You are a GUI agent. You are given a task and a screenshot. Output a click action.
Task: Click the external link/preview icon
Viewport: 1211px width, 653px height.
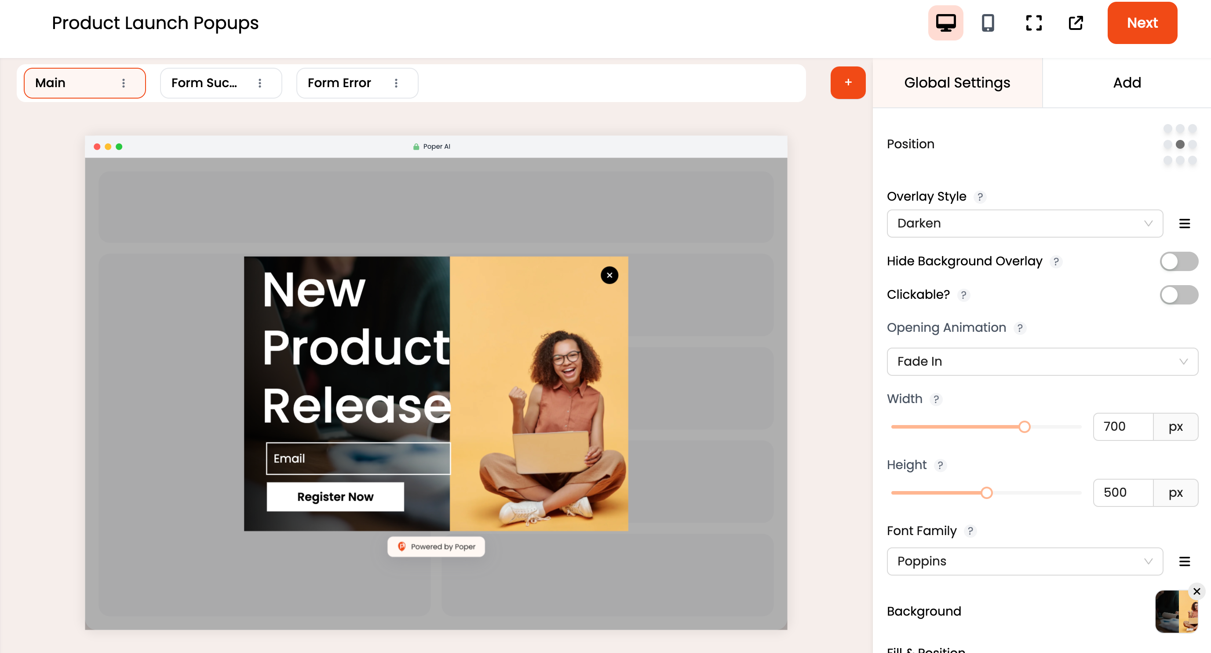point(1076,22)
